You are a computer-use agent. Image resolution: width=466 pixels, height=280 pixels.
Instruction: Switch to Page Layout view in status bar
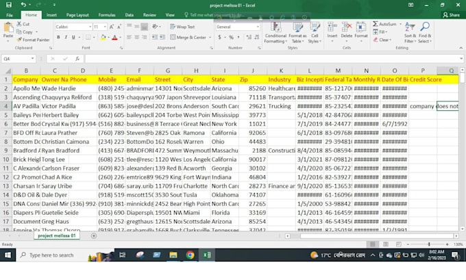385,244
